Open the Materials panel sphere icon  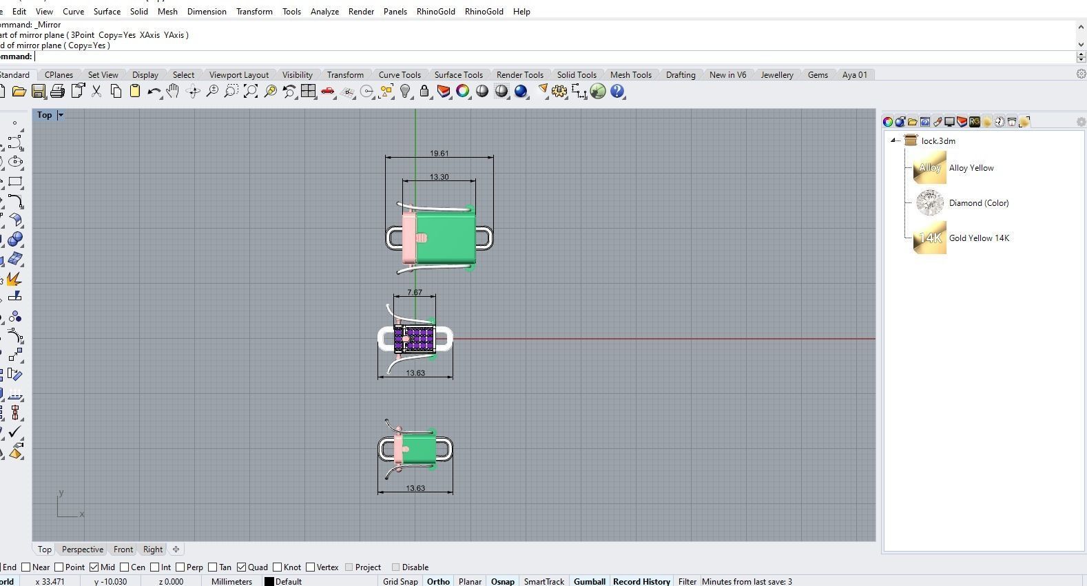click(x=900, y=122)
